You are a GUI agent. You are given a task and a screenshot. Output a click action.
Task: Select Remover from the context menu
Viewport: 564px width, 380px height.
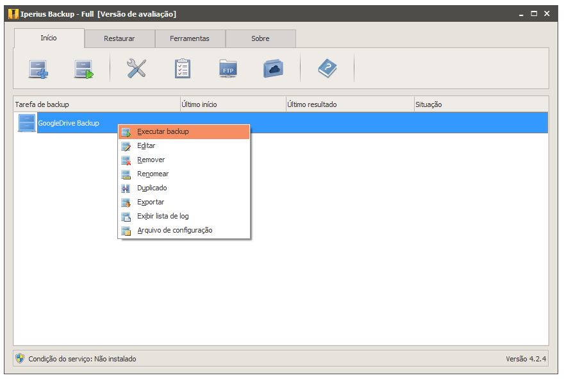(184, 160)
